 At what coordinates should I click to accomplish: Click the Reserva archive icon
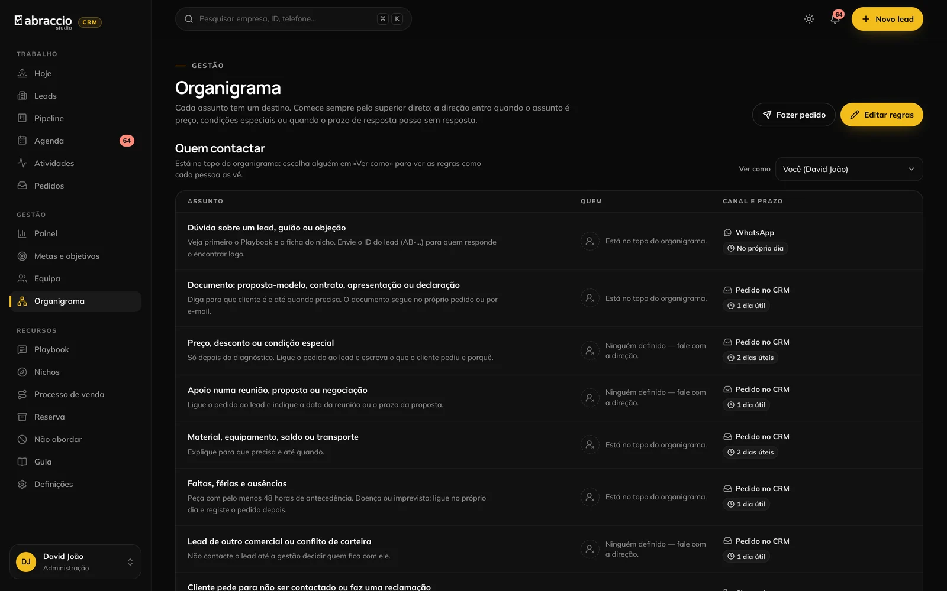coord(22,417)
